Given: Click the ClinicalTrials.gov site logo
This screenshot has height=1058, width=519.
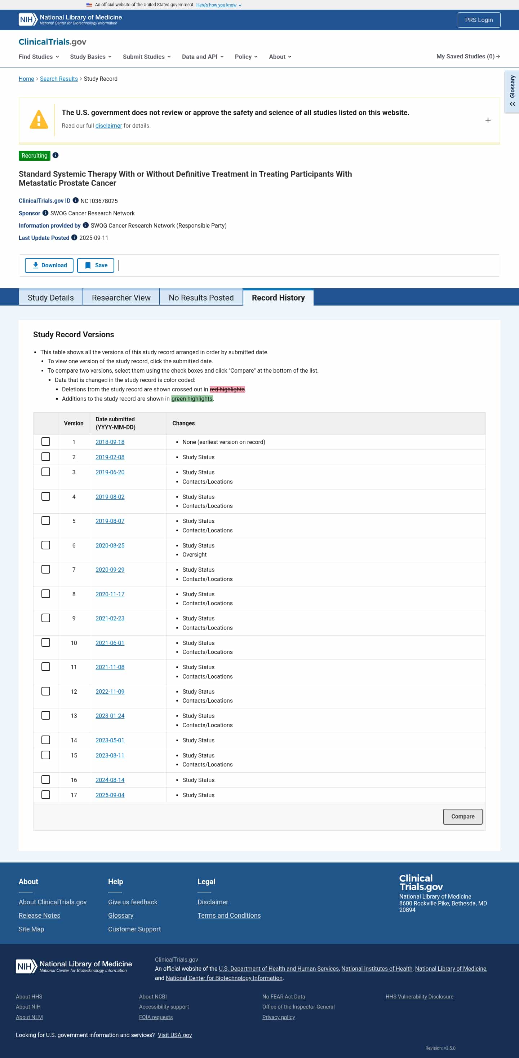Looking at the screenshot, I should (53, 42).
